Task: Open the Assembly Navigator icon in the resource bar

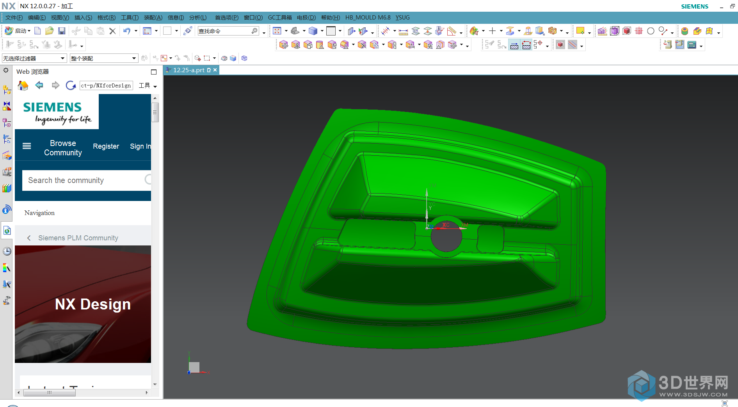Action: [7, 90]
